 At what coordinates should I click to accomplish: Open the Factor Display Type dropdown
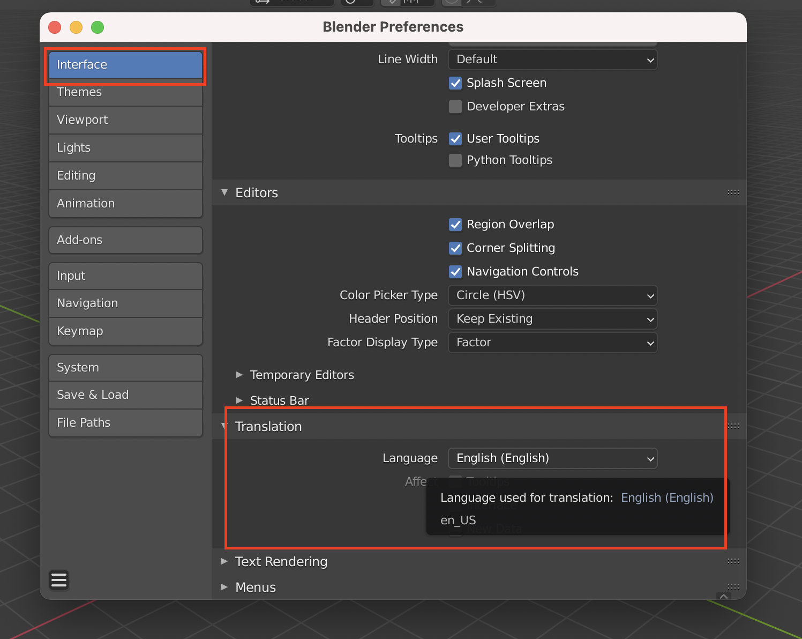[x=552, y=343]
